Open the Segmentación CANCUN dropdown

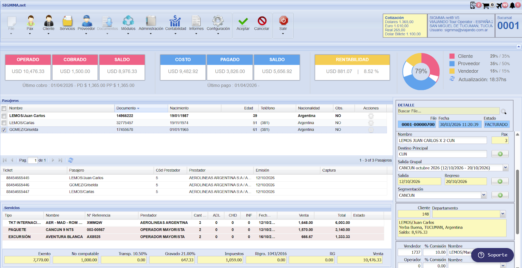tap(484, 195)
